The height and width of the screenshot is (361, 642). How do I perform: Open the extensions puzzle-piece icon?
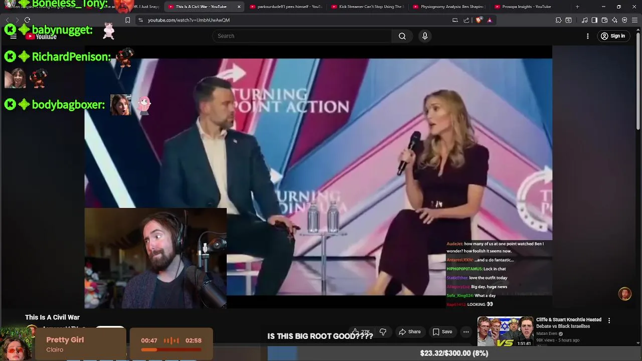558,20
